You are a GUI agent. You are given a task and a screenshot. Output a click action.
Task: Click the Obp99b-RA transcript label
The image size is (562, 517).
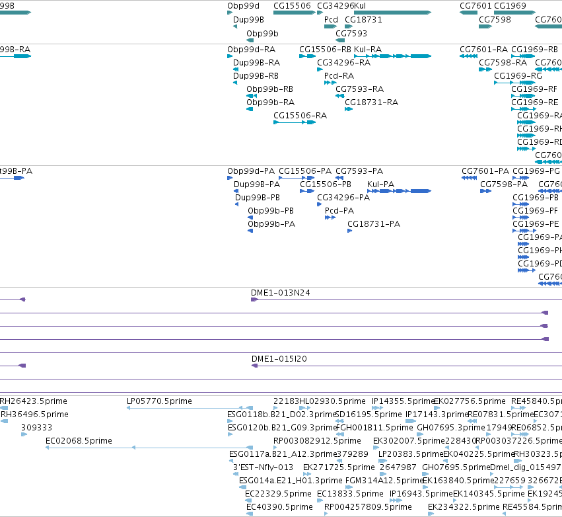tap(270, 102)
